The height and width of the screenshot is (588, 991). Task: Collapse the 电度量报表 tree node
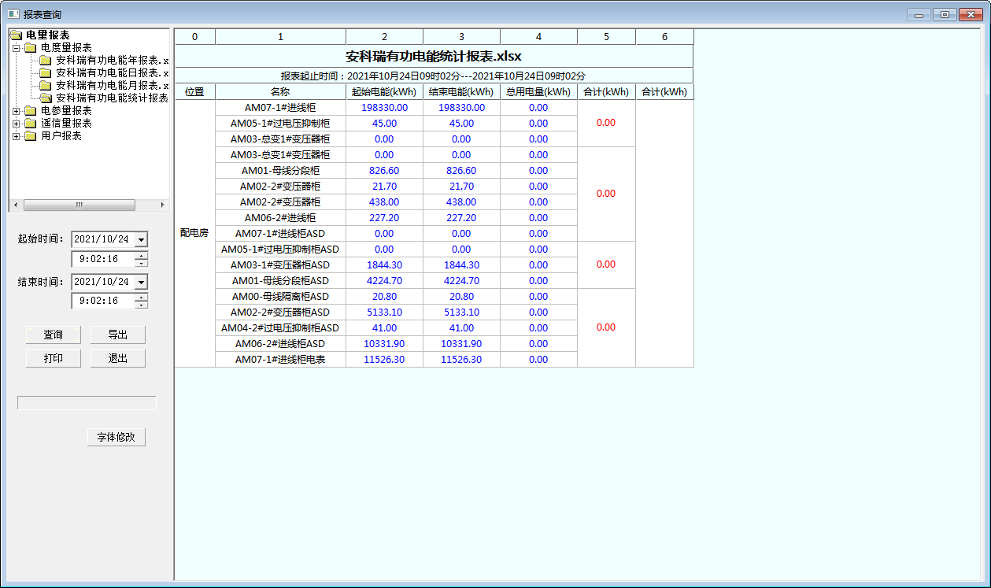coord(16,48)
